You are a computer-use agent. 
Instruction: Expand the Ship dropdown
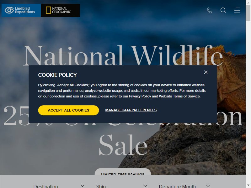tap(122, 186)
